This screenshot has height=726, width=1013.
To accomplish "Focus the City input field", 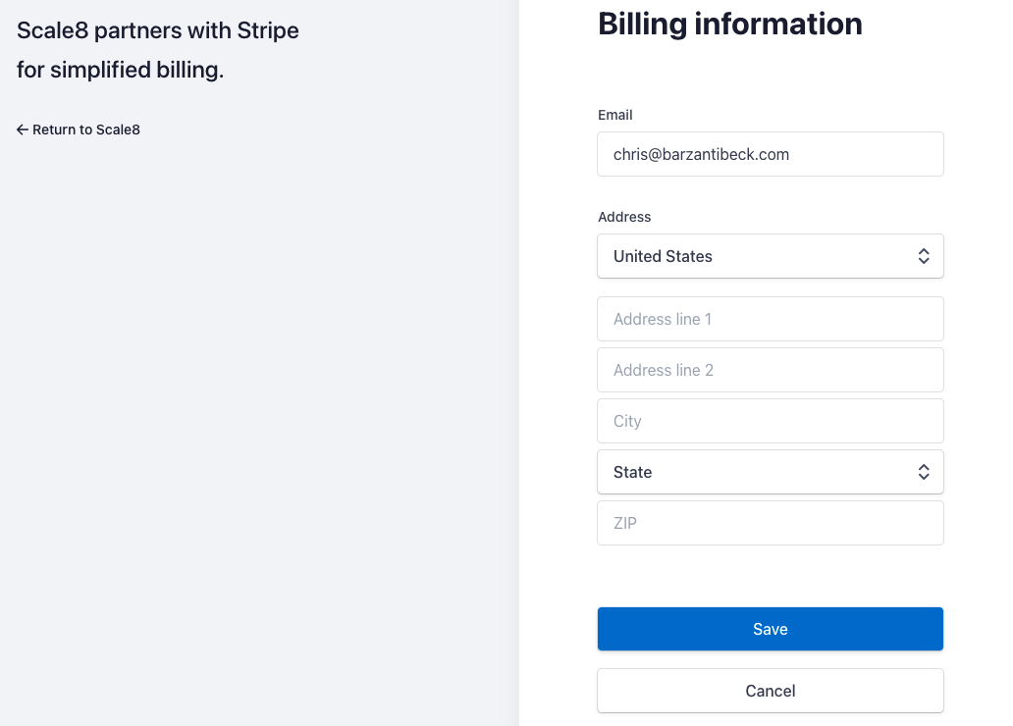I will (770, 421).
